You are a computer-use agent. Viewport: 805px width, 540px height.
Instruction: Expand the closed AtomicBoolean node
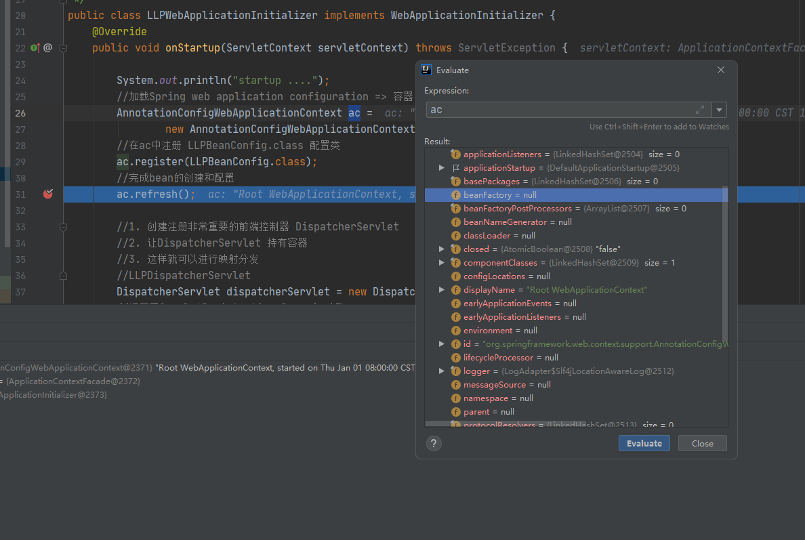click(442, 249)
